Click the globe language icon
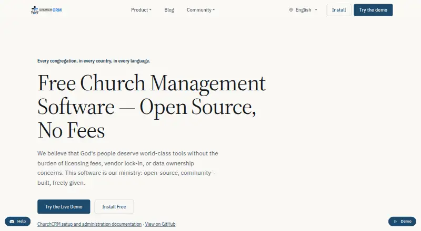Image resolution: width=421 pixels, height=231 pixels. pos(291,10)
